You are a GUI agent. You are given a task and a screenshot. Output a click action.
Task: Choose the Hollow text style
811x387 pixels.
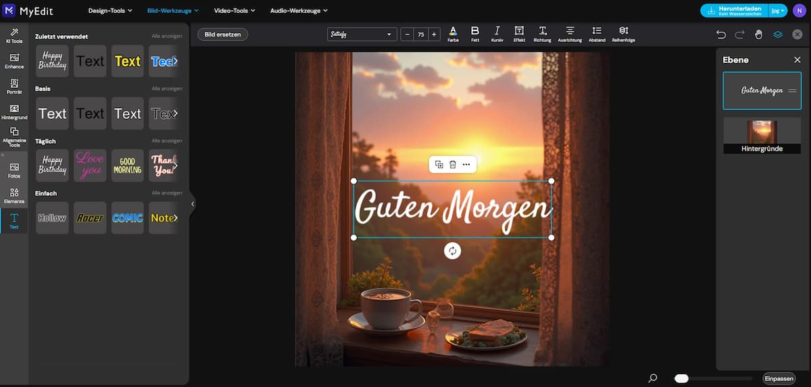(x=52, y=218)
